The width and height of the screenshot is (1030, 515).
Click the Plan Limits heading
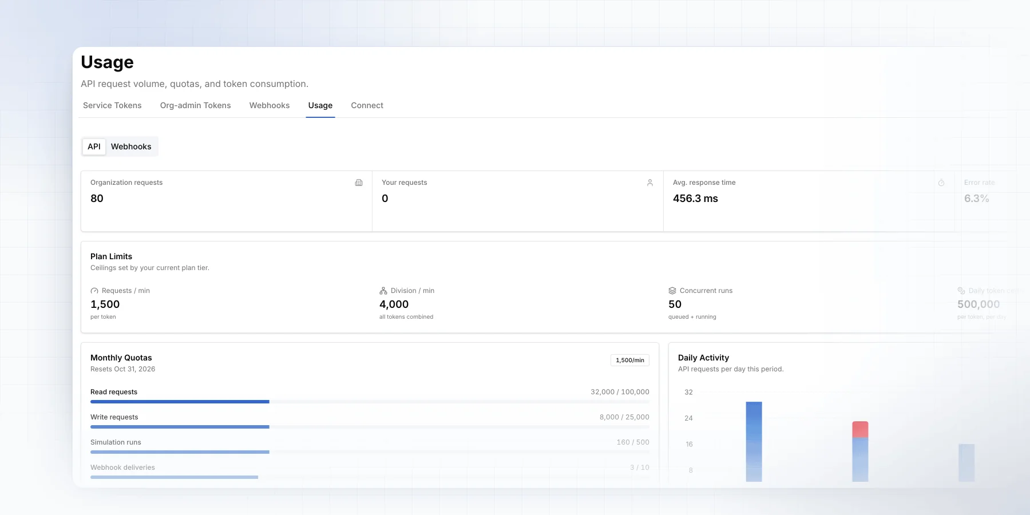coord(111,256)
